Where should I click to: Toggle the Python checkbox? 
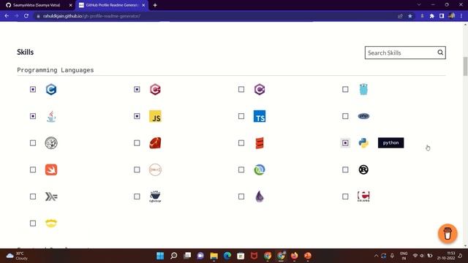345,143
